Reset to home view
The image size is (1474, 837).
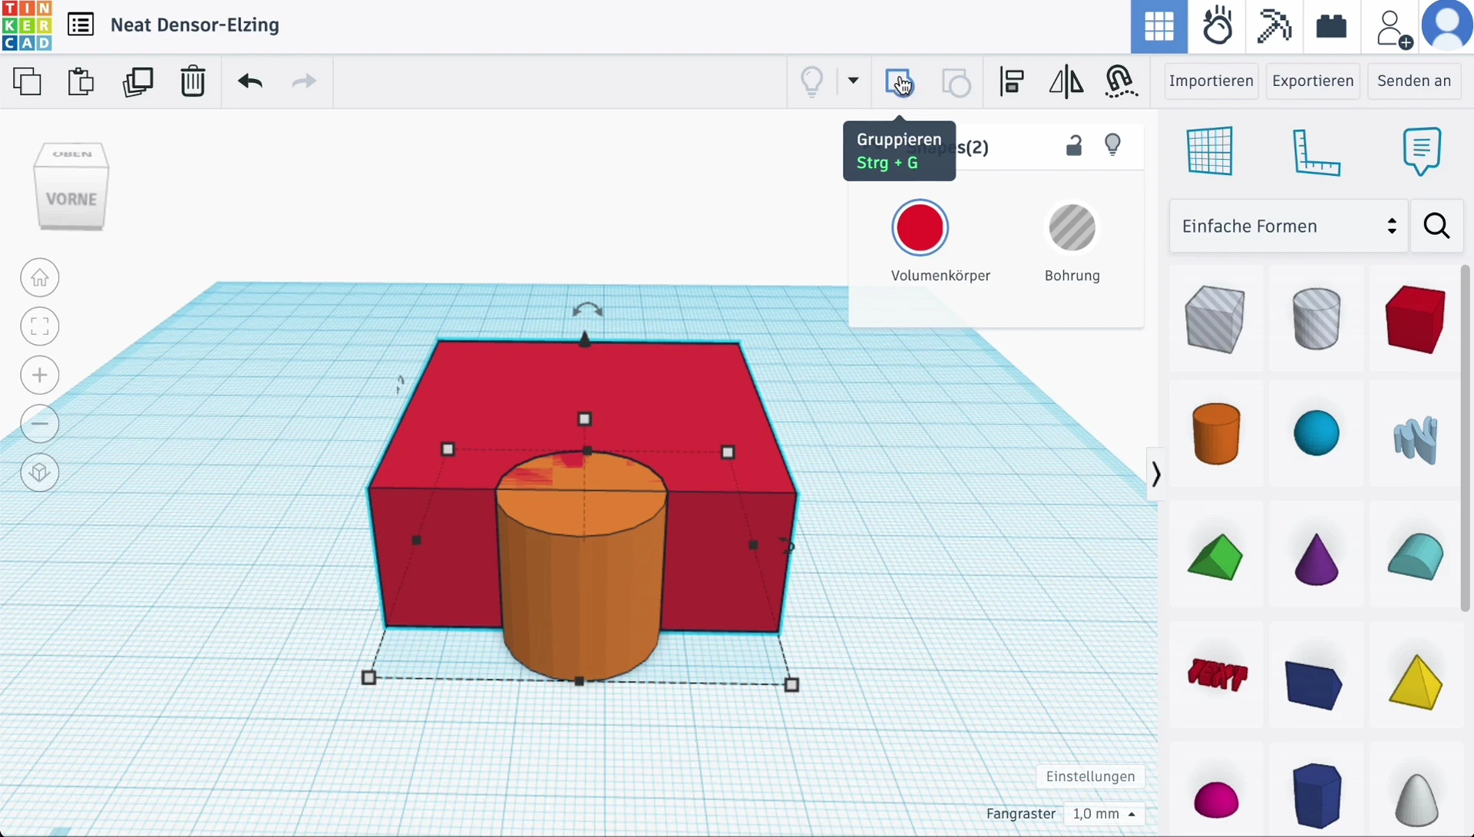[40, 277]
